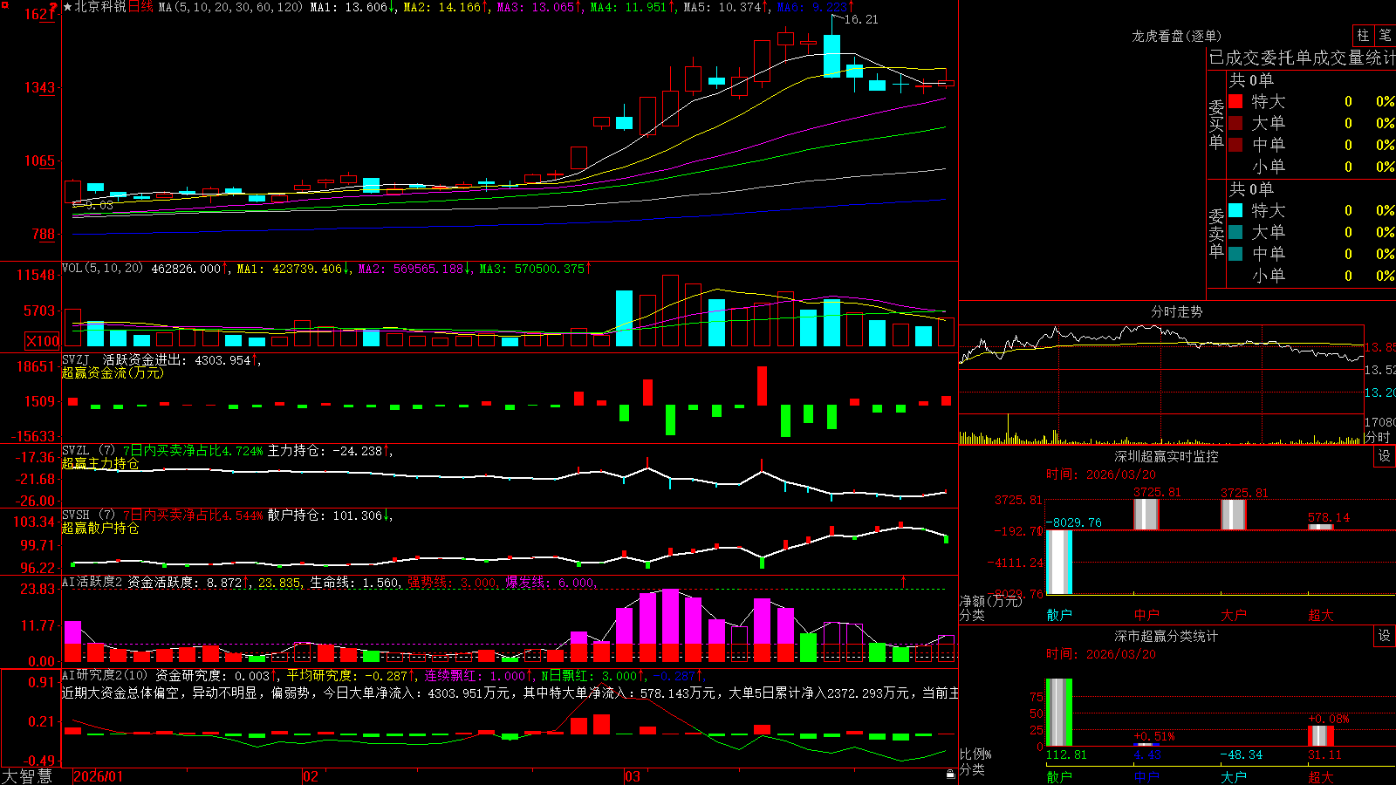Open the SVZJ indicator label

[x=76, y=359]
